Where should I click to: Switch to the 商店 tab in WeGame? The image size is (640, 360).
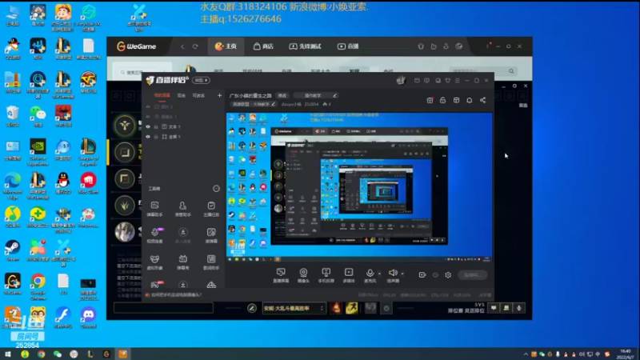(x=263, y=46)
